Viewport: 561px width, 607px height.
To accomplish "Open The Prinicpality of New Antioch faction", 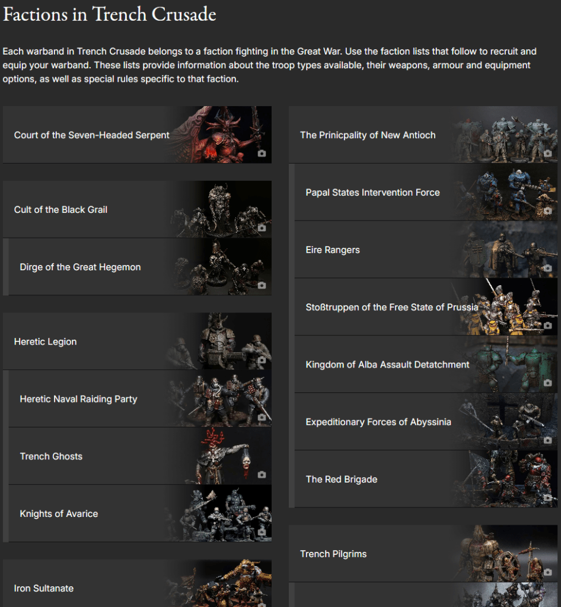I will coord(368,135).
